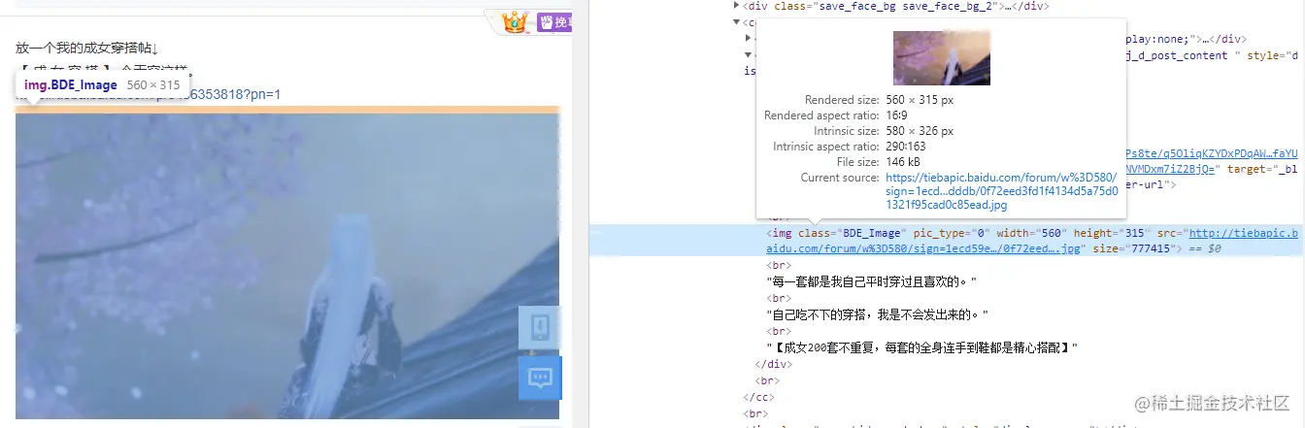
Task: Select the text node 每一套都是我自己平时穿过且喜欢的
Action: point(872,281)
